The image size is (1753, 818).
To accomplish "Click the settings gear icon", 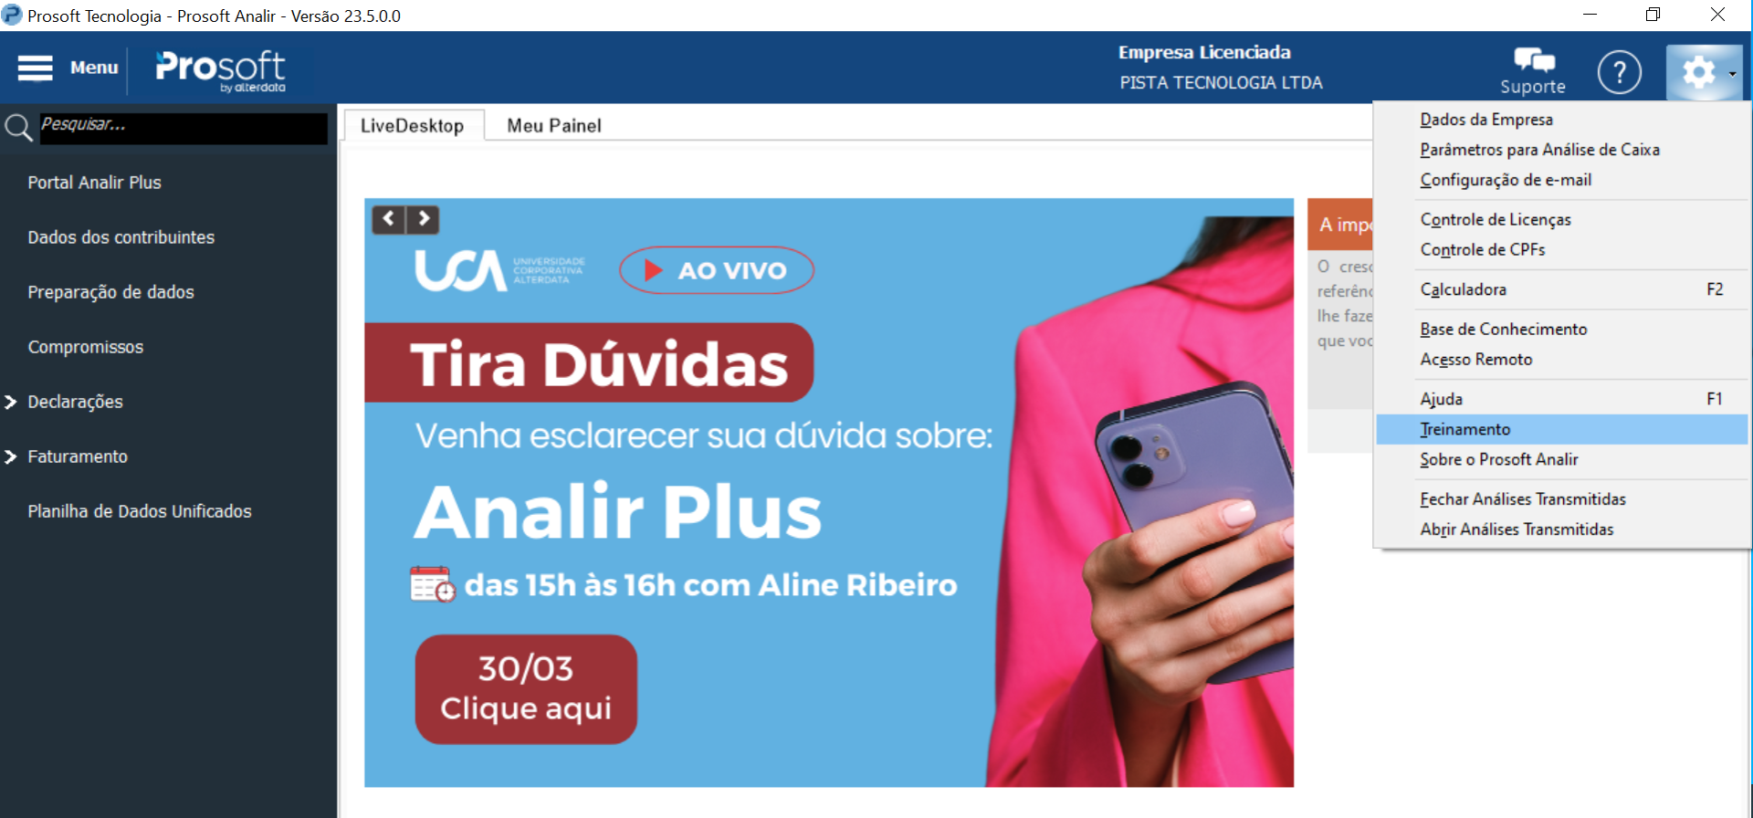I will (1698, 71).
